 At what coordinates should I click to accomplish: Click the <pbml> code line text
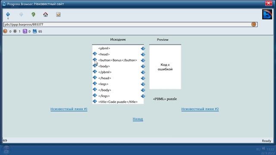pyautogui.click(x=104, y=48)
